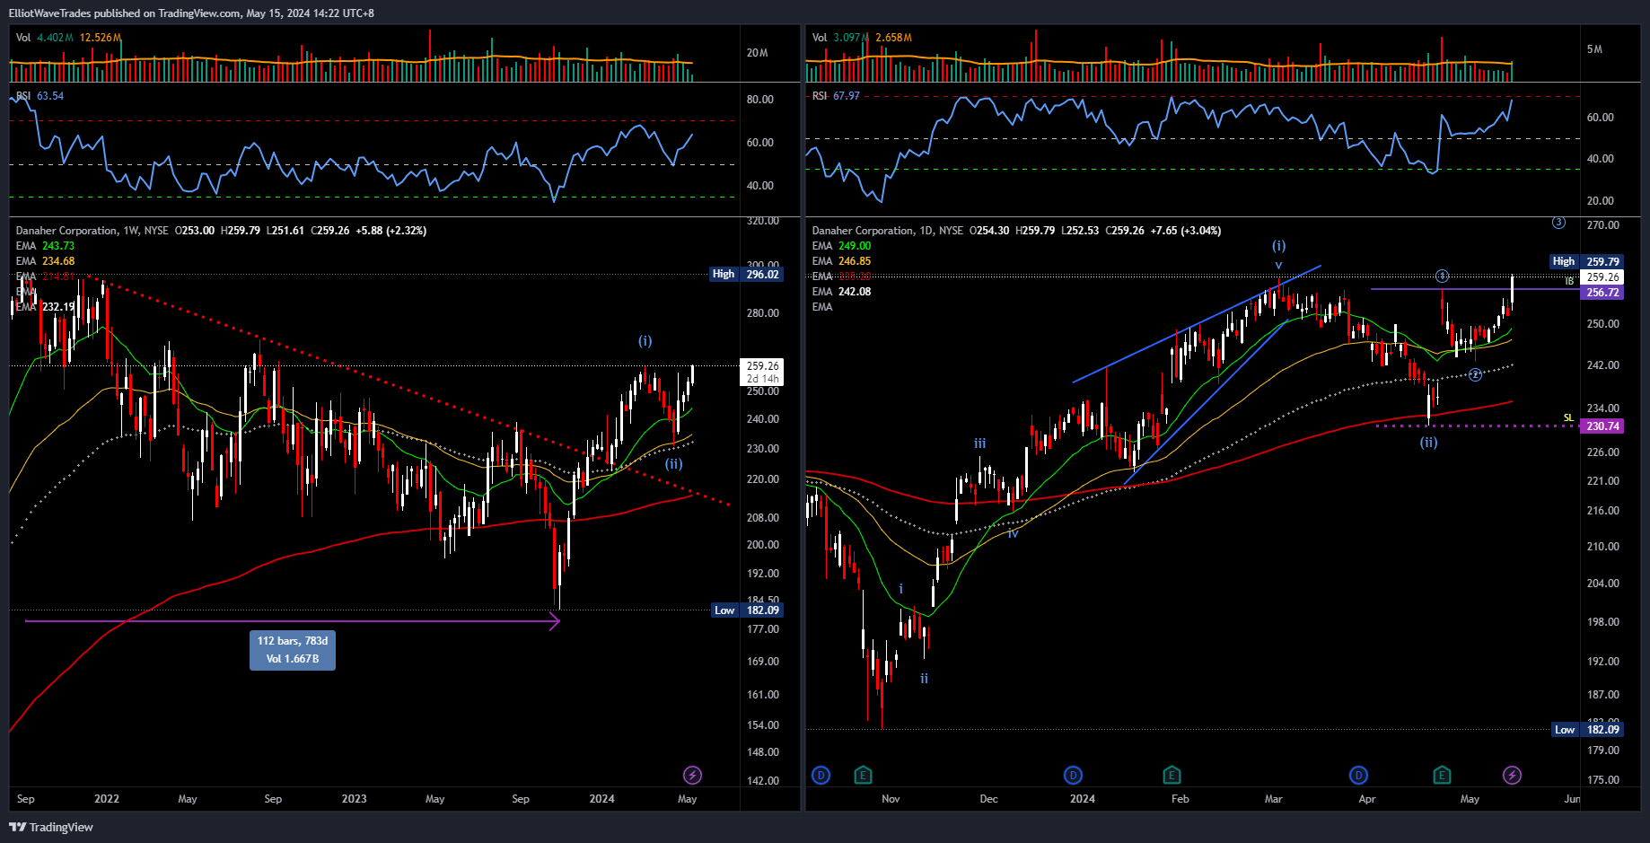Screen dimensions: 1650x843
Task: Click the EMA 246.85 legend on the daily chart
Action: pos(841,261)
